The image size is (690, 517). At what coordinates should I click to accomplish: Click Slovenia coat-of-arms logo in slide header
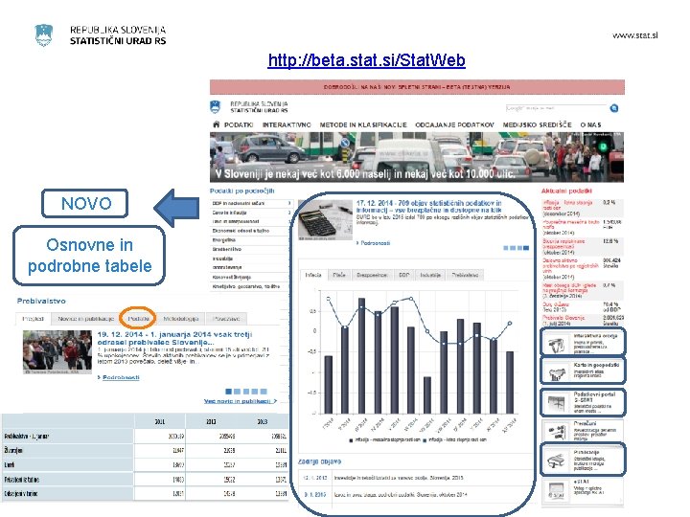point(43,35)
